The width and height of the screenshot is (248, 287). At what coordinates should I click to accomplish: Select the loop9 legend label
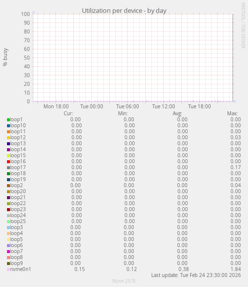[16, 264]
